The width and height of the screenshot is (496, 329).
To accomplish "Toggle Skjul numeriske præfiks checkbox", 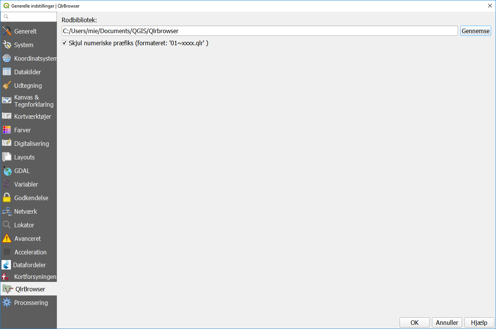I will [64, 43].
